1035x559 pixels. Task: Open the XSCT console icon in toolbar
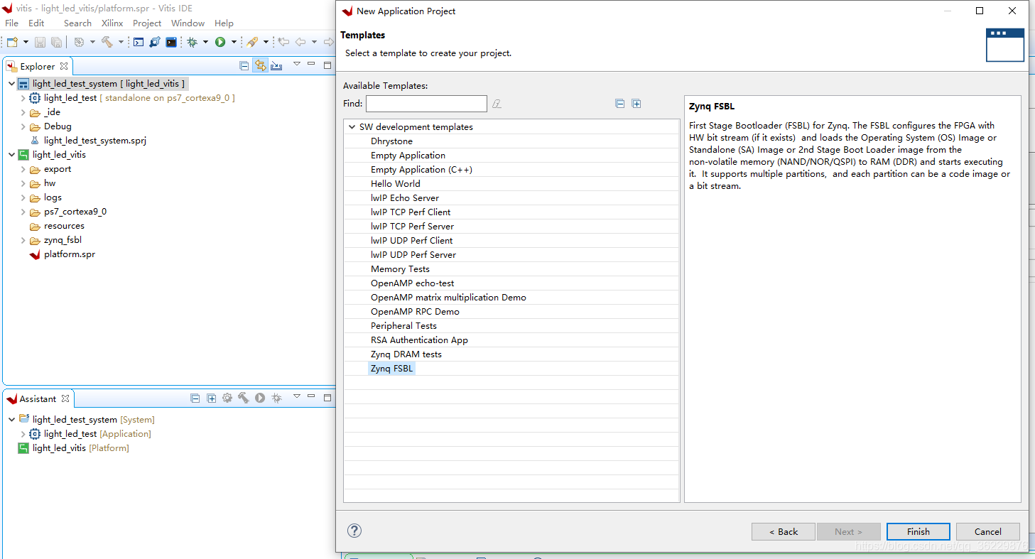(x=139, y=43)
